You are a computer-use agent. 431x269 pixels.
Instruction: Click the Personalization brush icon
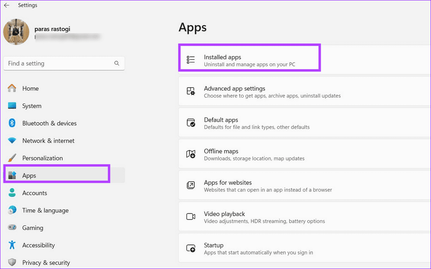12,158
